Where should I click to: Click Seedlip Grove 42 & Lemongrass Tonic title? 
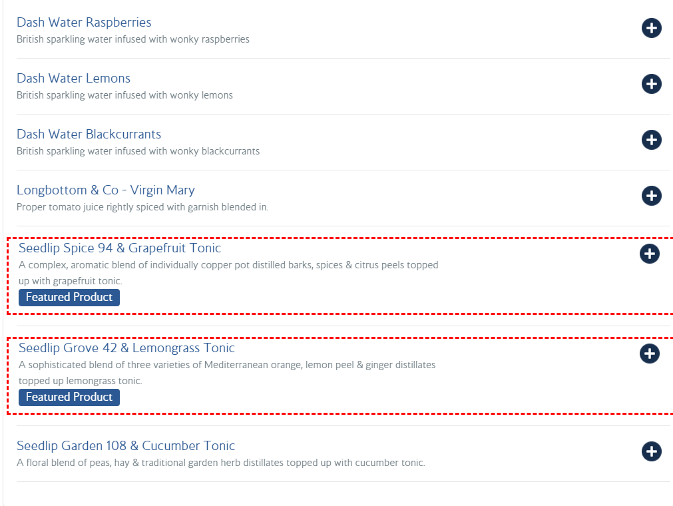point(126,348)
